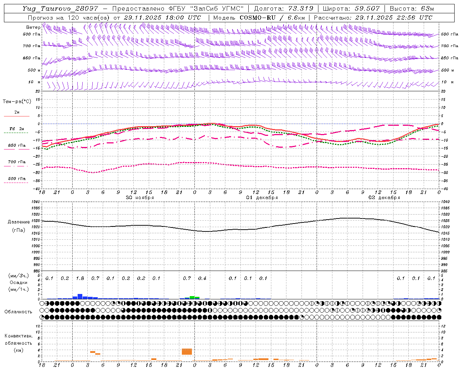Click the 0.4 precipitation amount value
Viewport: 460px width, 368px height.
point(202,279)
